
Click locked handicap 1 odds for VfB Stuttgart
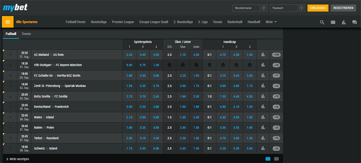(223, 65)
